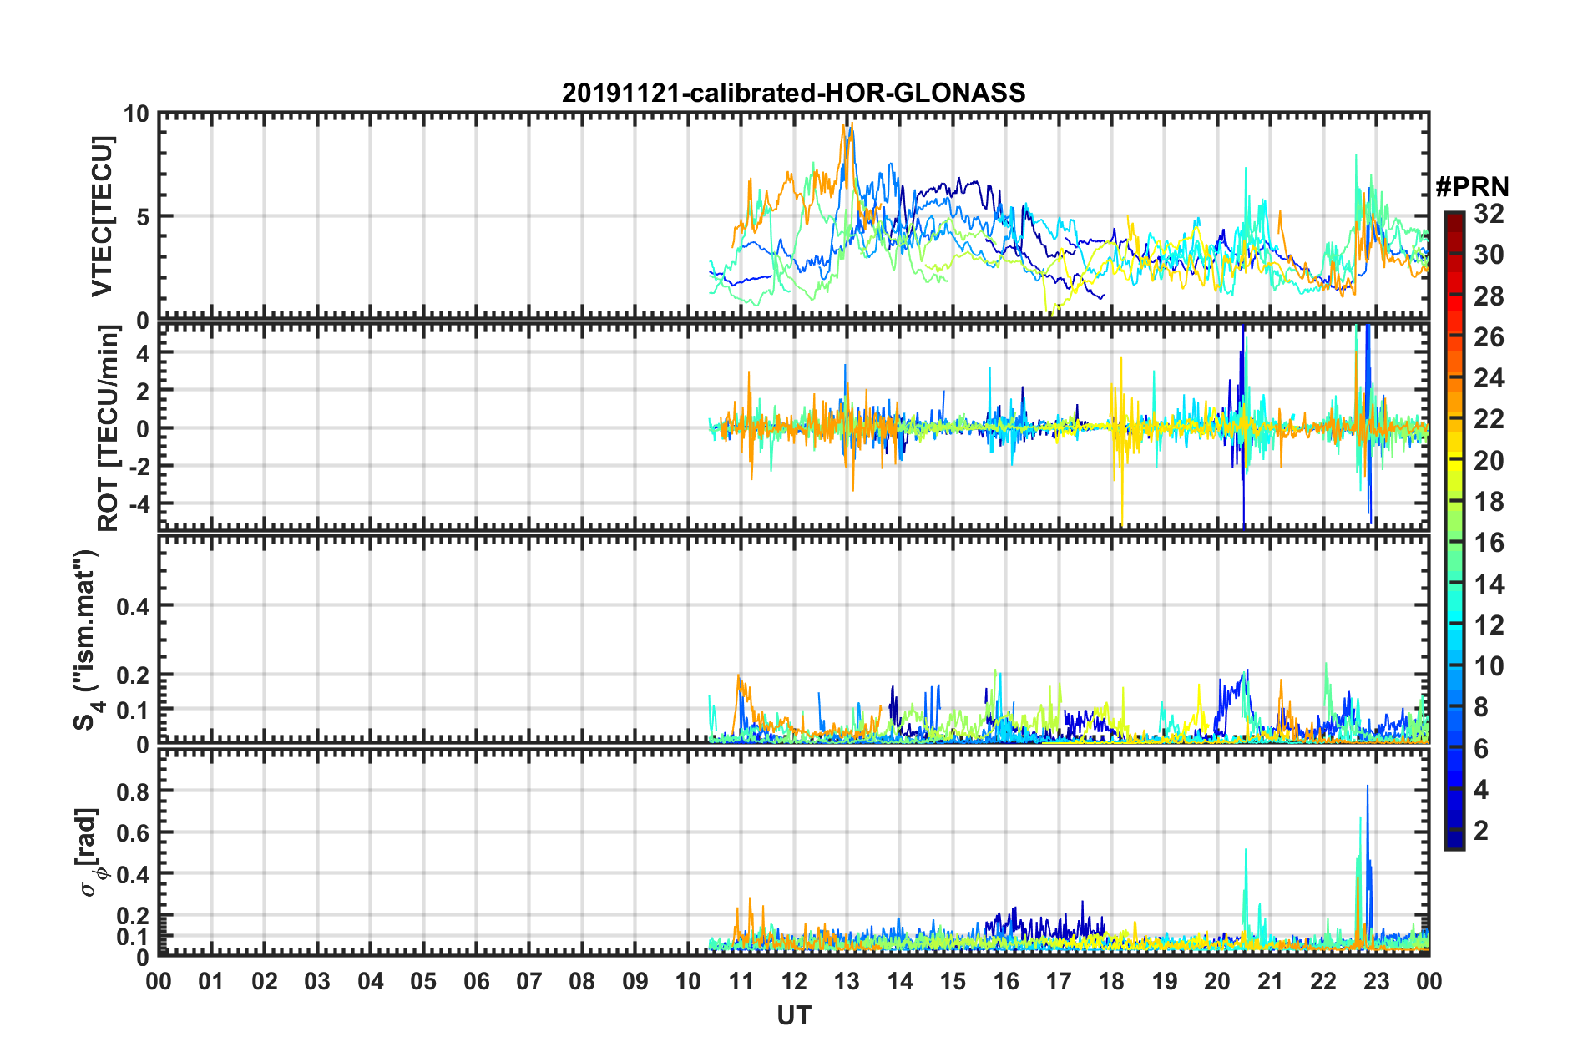Click the VTEC y-axis tick label "10"
Viewport: 1588px width, 1062px height.
pos(136,114)
